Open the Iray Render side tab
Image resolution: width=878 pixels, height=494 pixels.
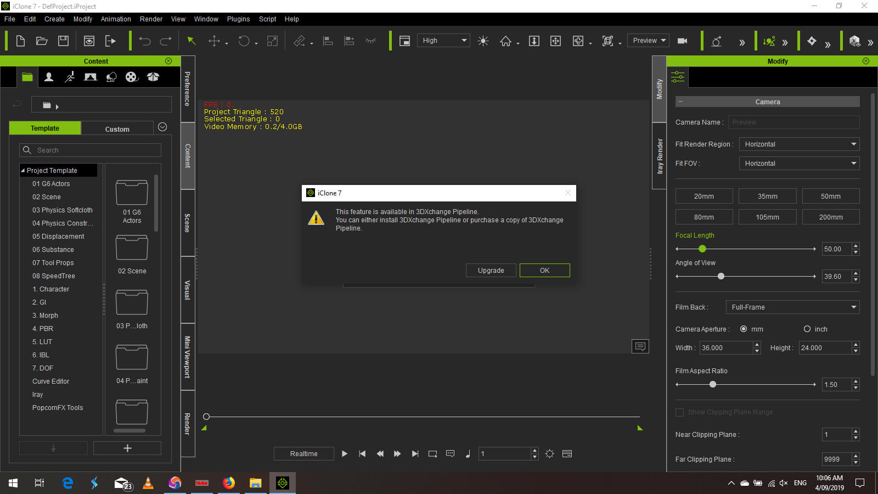[659, 156]
